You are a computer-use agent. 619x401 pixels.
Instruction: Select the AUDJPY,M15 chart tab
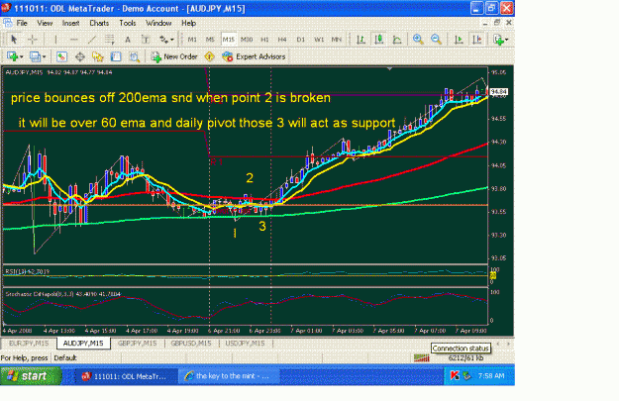coord(83,344)
